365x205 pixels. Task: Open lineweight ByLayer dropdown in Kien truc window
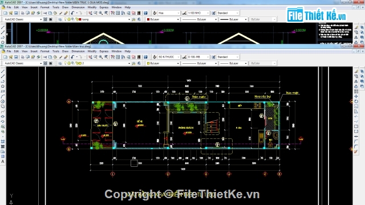(246, 63)
